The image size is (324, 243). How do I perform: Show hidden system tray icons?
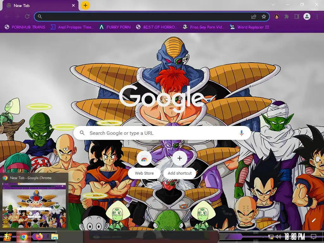(263, 237)
